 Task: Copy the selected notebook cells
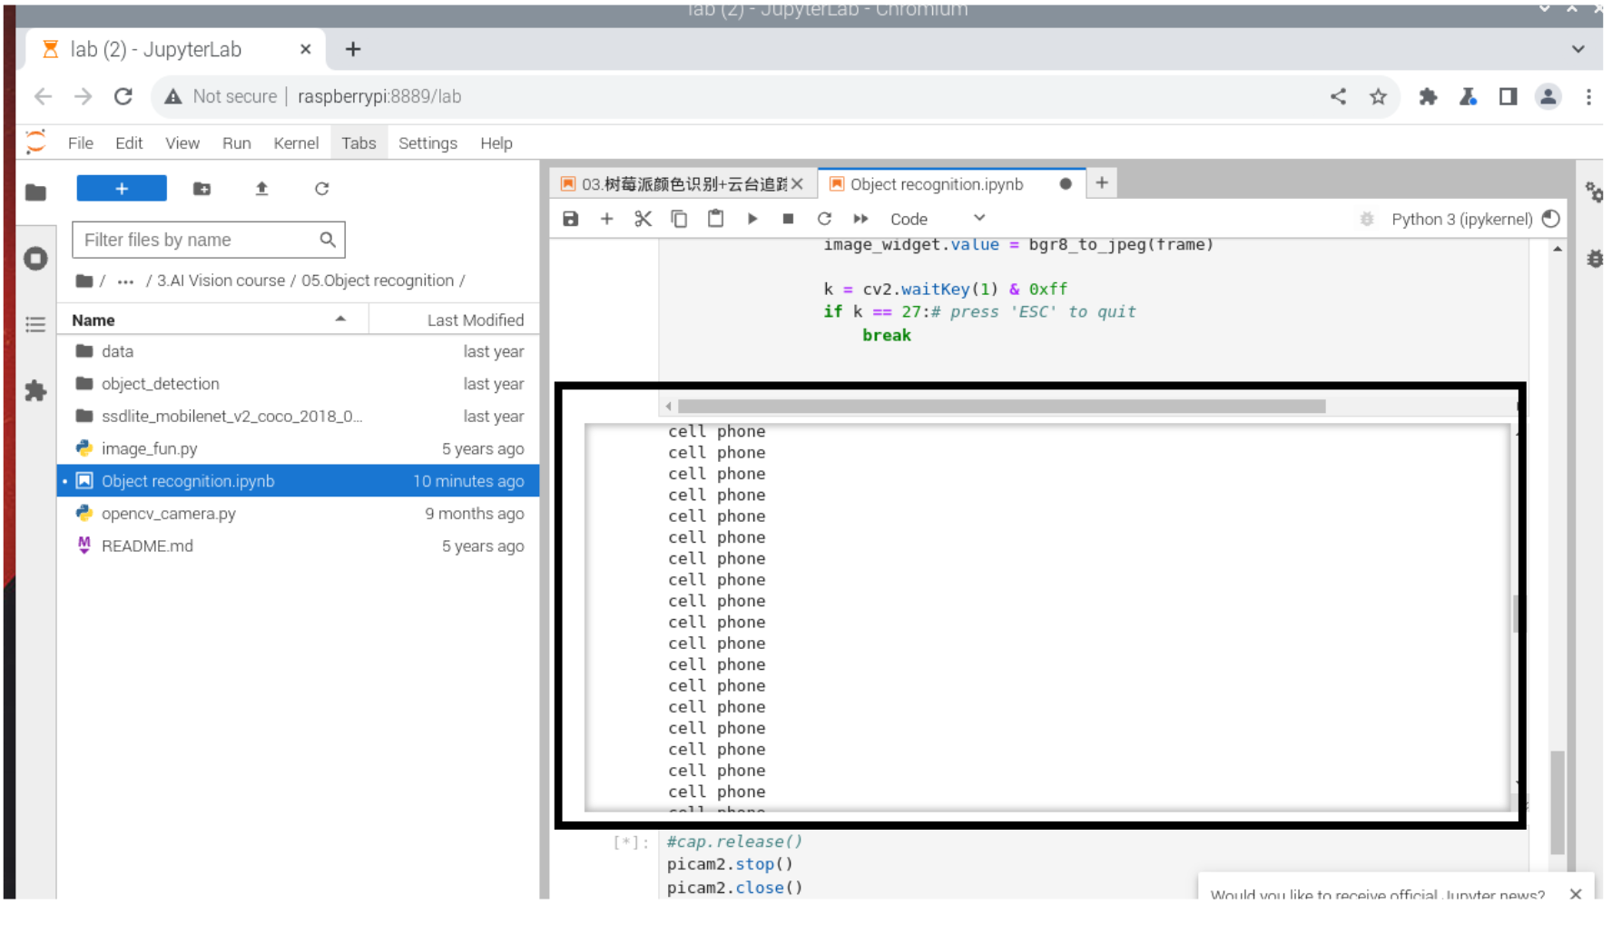pos(679,218)
